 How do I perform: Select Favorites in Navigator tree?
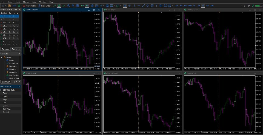[x=13, y=72]
